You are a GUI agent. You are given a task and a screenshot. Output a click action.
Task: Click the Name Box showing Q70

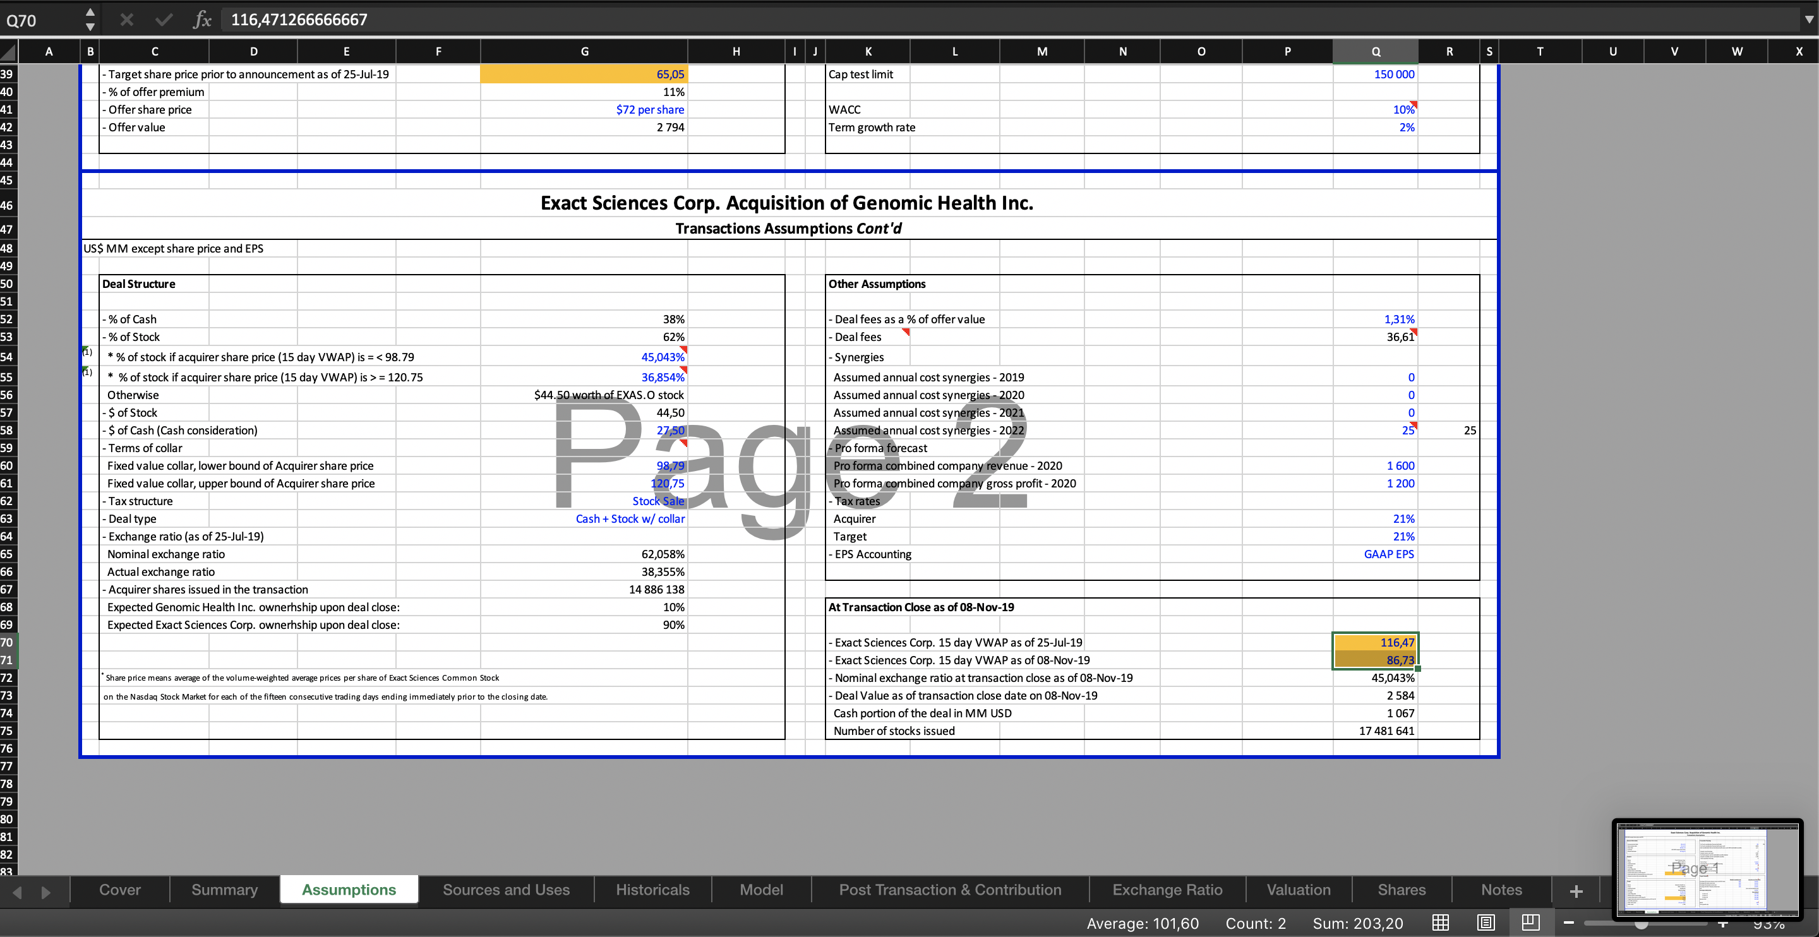(x=40, y=20)
